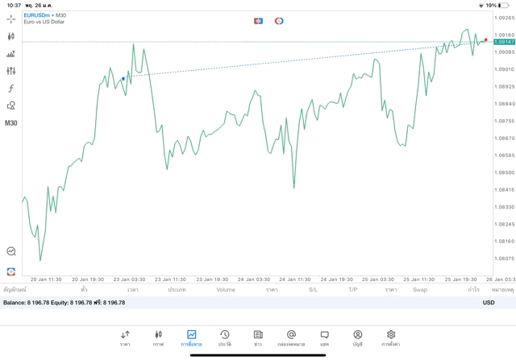Tap the 1.09147 current price label
The height and width of the screenshot is (360, 516).
coord(504,42)
